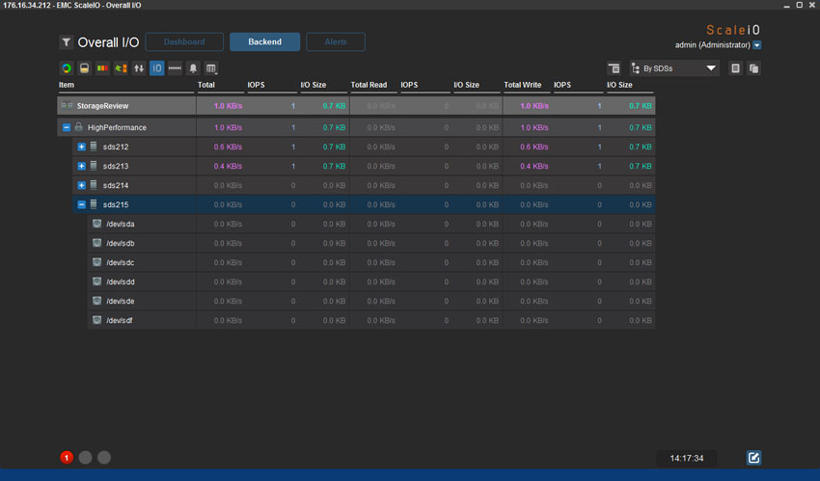Select the up-down arrows bandwidth view icon
The height and width of the screenshot is (481, 820).
point(139,68)
